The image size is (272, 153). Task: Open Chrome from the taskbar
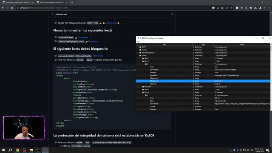coord(17,150)
